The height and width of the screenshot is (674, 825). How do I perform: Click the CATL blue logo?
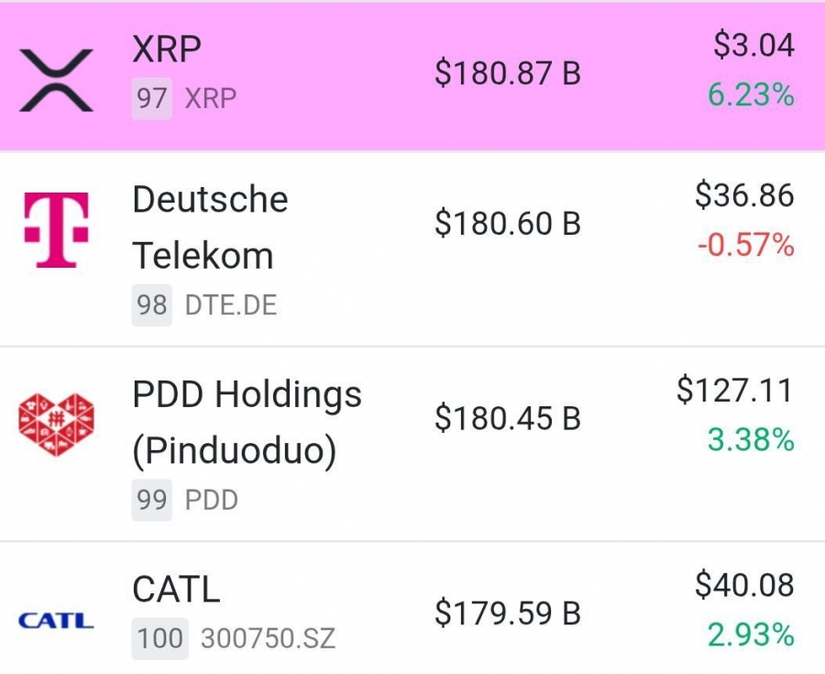pyautogui.click(x=56, y=621)
